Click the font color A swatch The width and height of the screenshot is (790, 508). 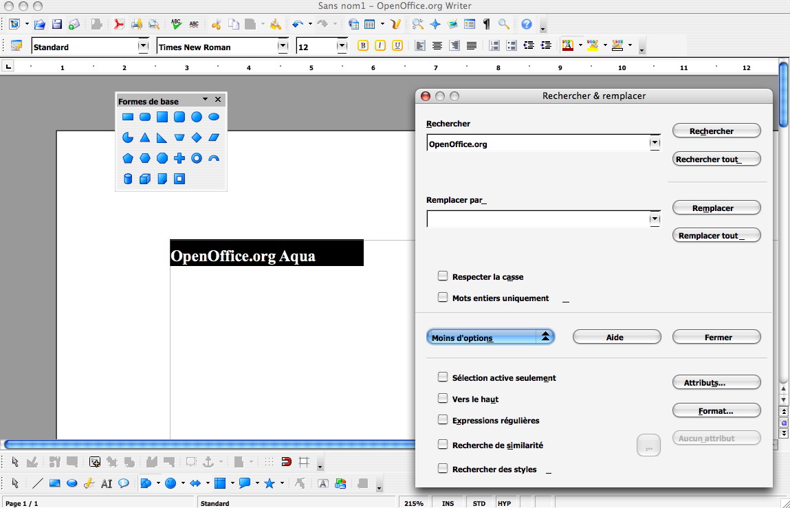pos(568,45)
